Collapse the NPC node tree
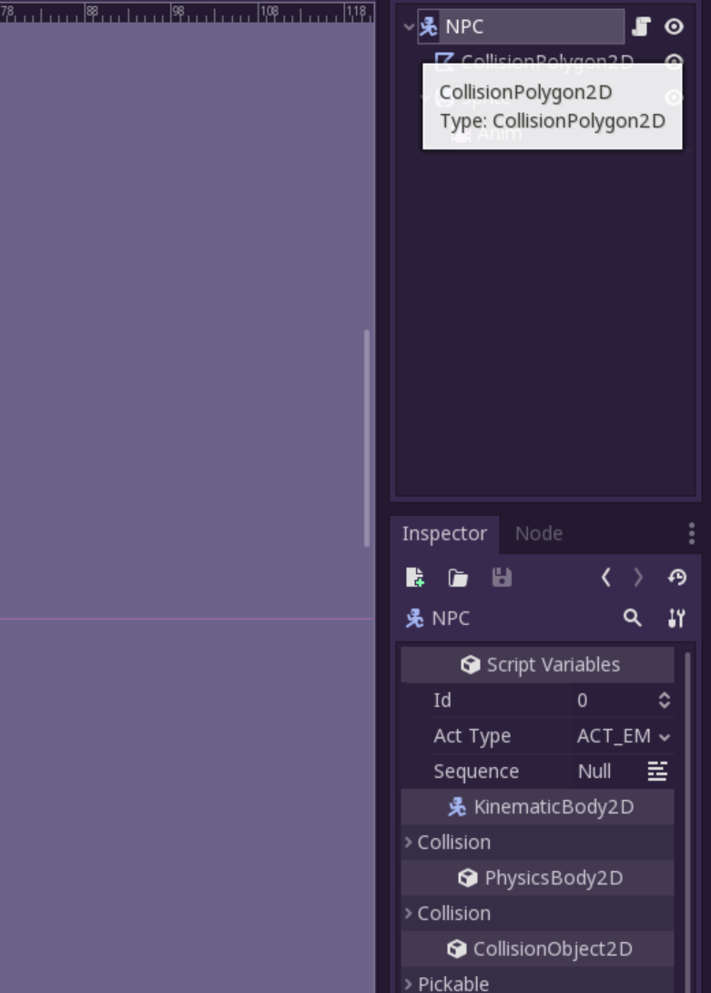 click(x=409, y=26)
